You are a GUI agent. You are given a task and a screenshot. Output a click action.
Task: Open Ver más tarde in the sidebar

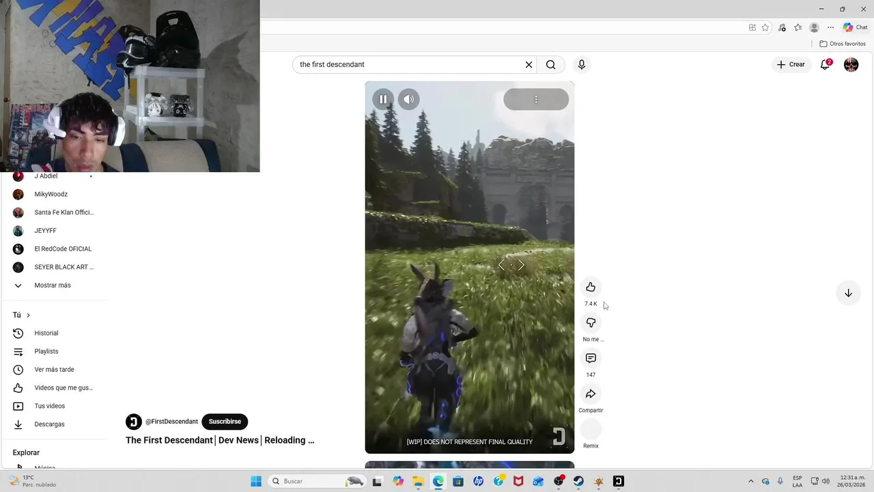pyautogui.click(x=53, y=370)
